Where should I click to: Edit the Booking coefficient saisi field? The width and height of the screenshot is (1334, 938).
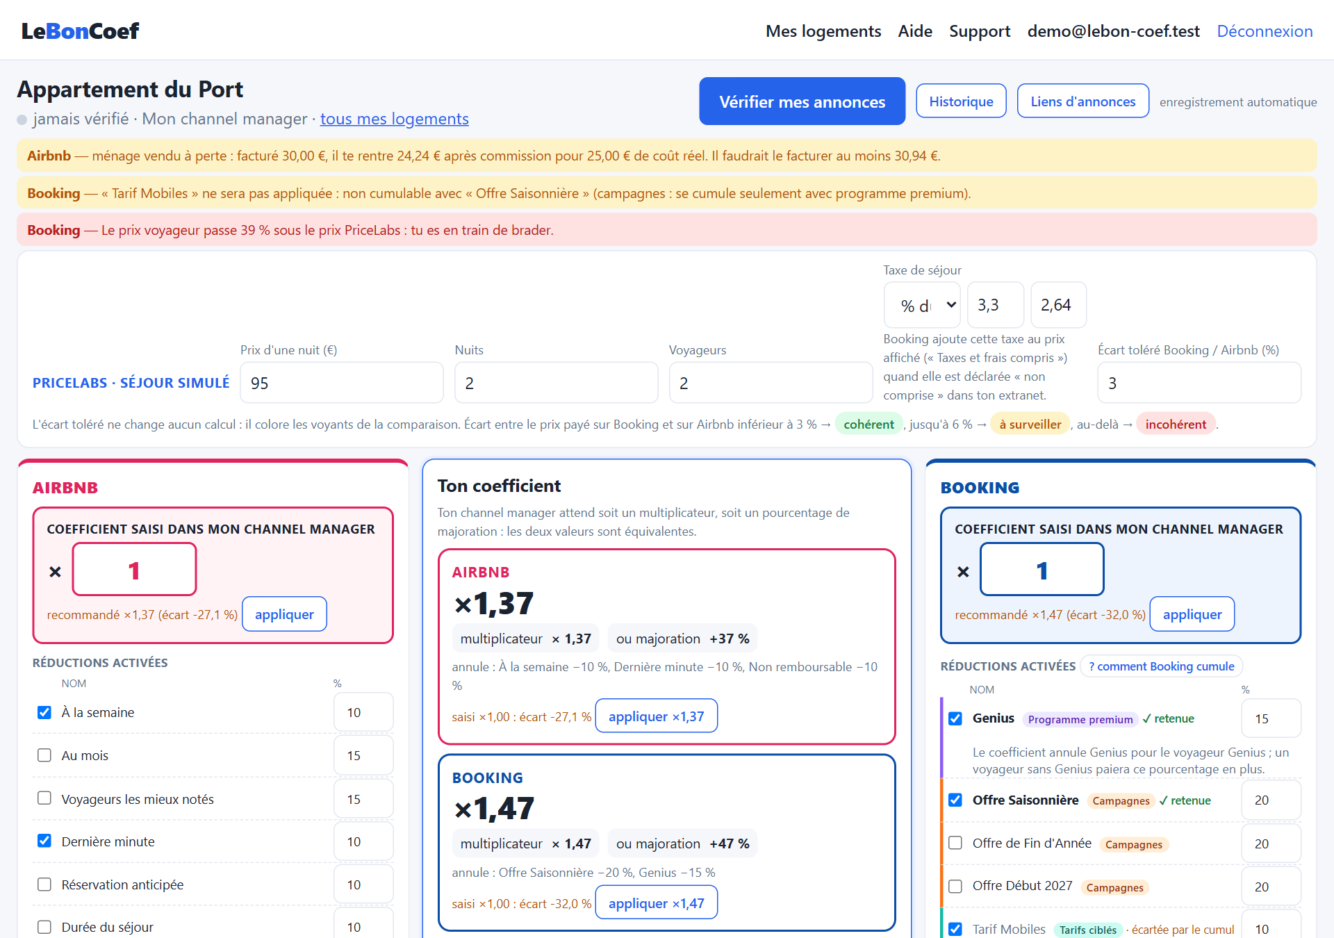coord(1042,570)
